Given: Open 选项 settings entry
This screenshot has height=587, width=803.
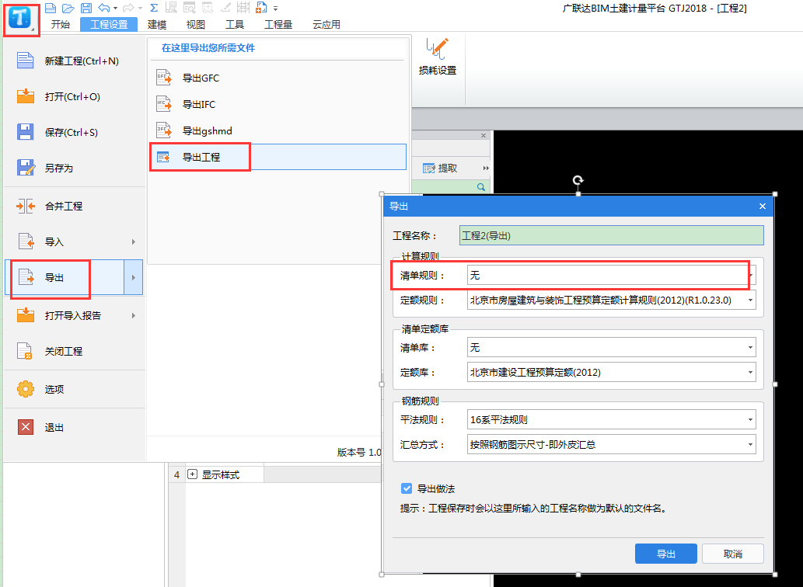Looking at the screenshot, I should tap(75, 389).
